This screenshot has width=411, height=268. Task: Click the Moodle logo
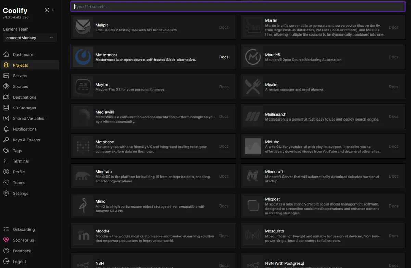(83, 236)
